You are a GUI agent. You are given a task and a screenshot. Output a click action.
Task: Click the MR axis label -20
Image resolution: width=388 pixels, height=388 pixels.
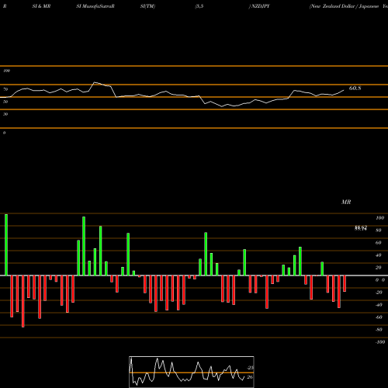point(379,293)
